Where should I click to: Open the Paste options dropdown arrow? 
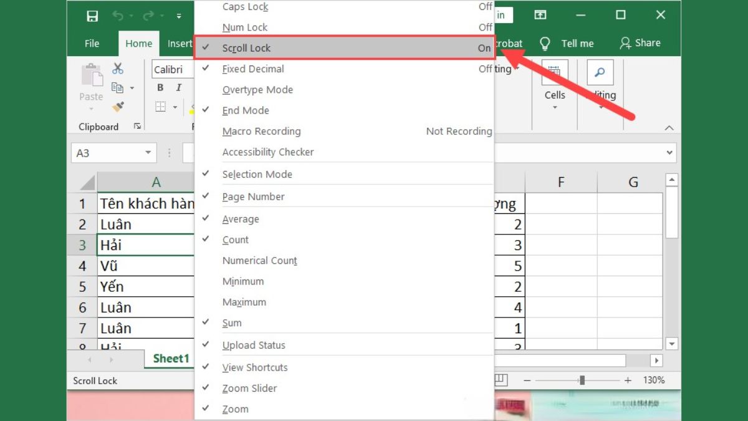[x=91, y=109]
